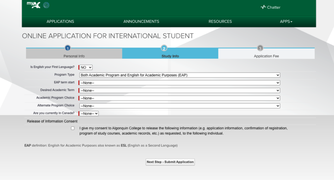Image resolution: width=334 pixels, height=180 pixels.
Task: Expand the Alternate Program Choice dropdown
Action: click(180, 106)
